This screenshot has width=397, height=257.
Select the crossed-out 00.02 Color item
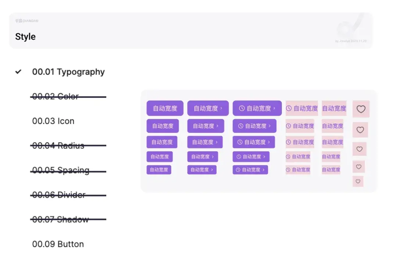click(x=56, y=96)
